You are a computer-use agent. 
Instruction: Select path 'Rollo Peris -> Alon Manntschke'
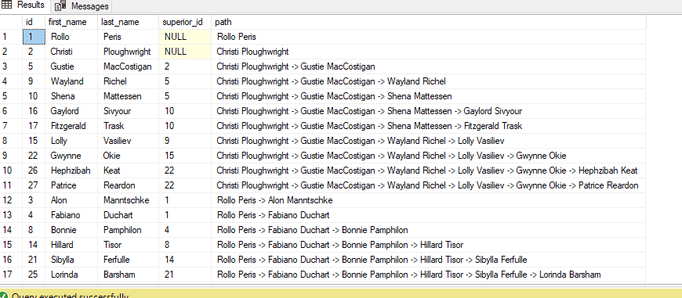pyautogui.click(x=429, y=200)
